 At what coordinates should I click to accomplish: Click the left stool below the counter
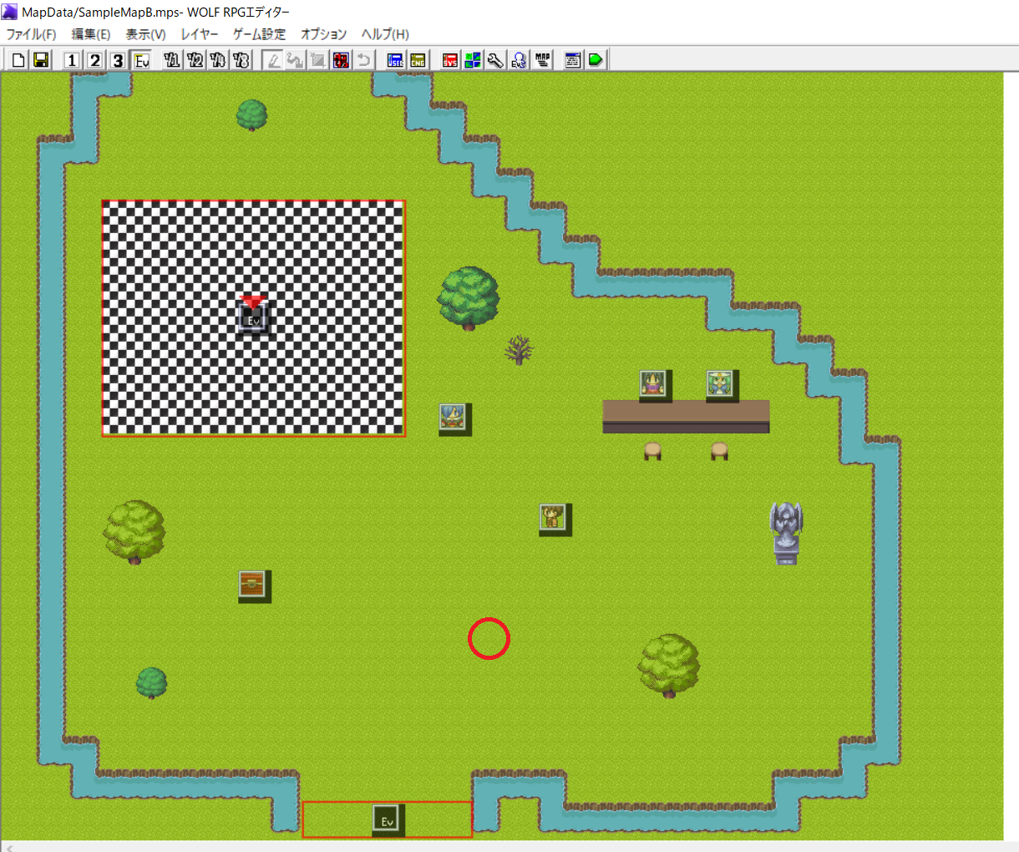652,451
